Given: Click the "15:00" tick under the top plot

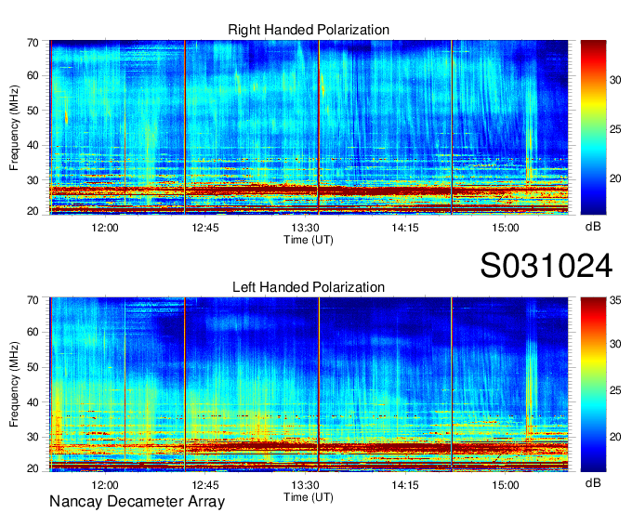Looking at the screenshot, I should click(506, 228).
